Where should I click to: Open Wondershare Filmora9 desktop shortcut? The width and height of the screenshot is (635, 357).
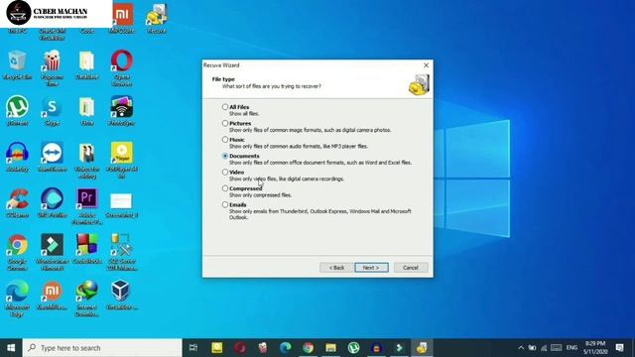[52, 252]
